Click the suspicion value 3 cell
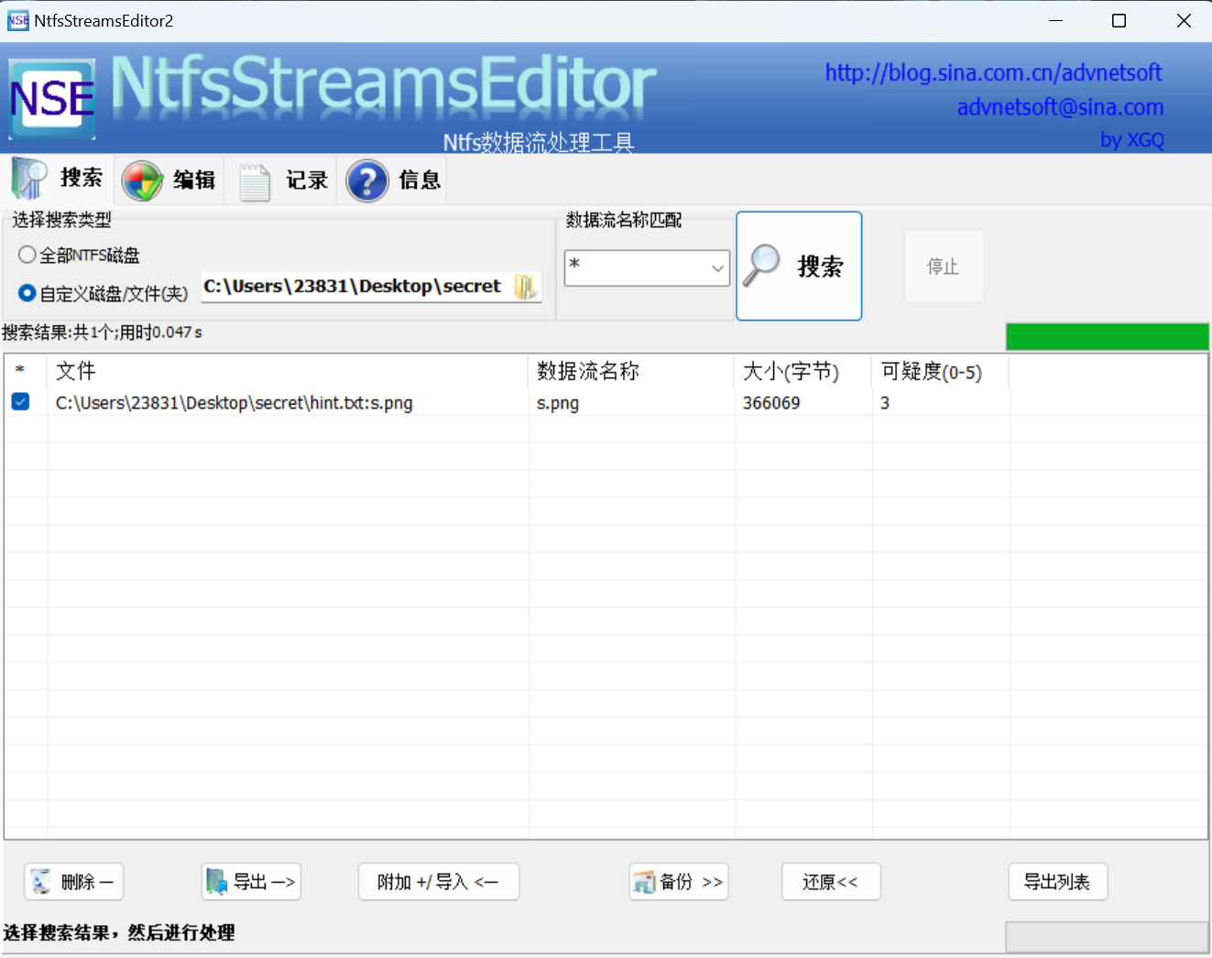This screenshot has height=958, width=1212. (x=885, y=403)
